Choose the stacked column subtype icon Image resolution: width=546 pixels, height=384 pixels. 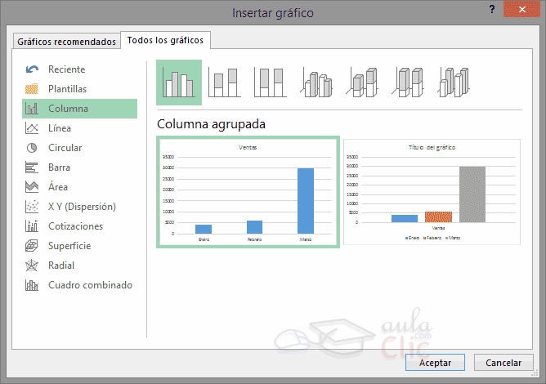(x=224, y=83)
